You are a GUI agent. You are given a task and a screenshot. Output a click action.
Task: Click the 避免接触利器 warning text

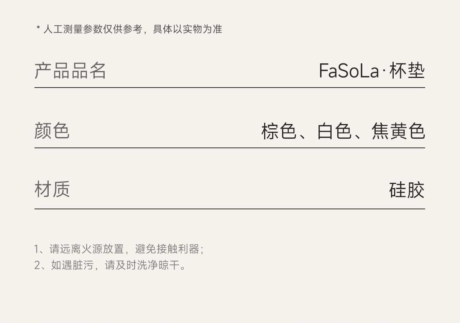click(167, 249)
